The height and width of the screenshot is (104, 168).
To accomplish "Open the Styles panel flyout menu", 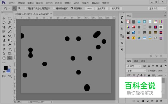I will pyautogui.click(x=165, y=16).
